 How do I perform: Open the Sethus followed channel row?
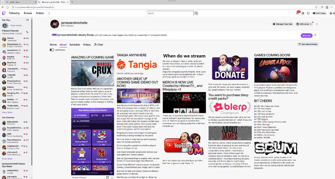click(x=16, y=39)
